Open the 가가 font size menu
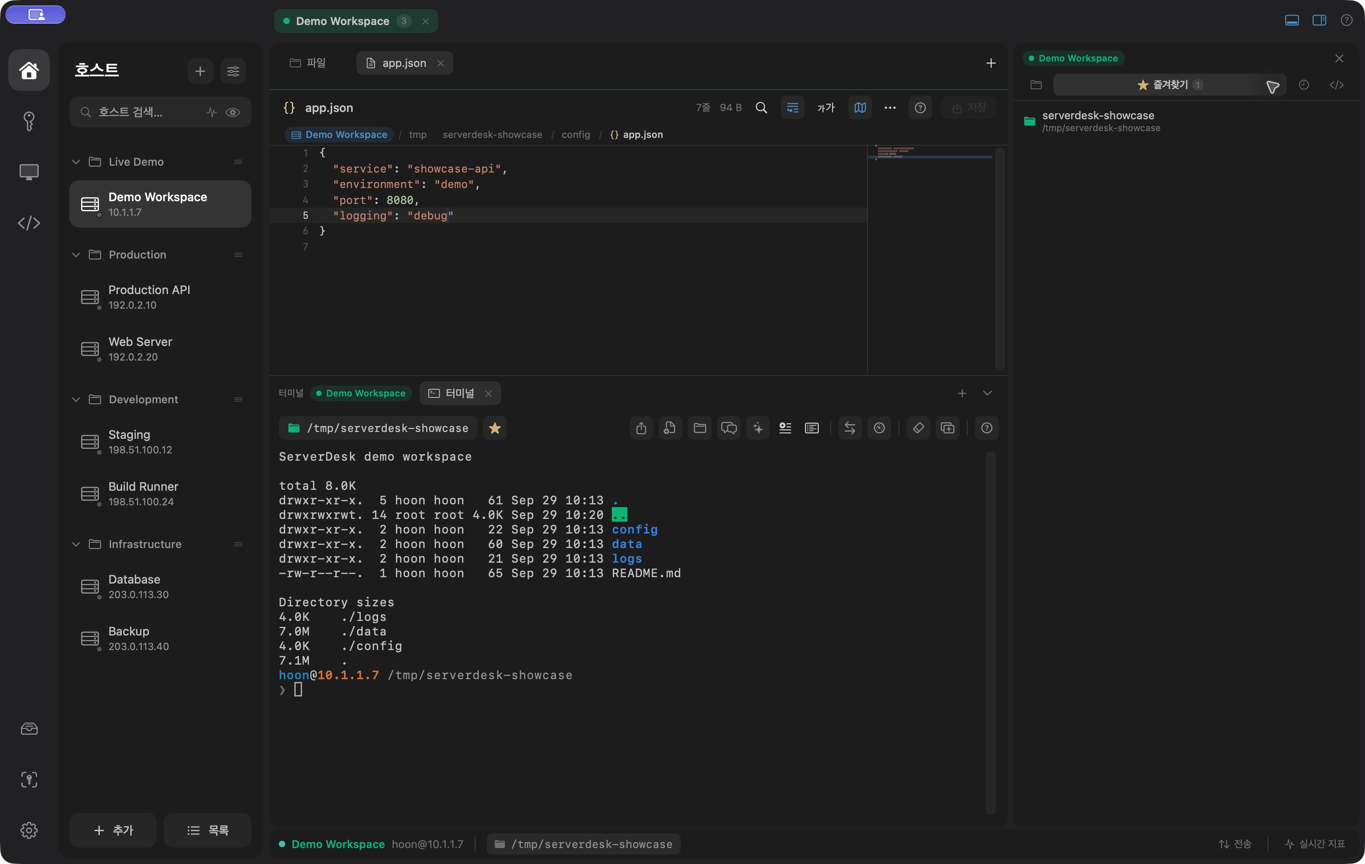The width and height of the screenshot is (1365, 864). tap(826, 107)
